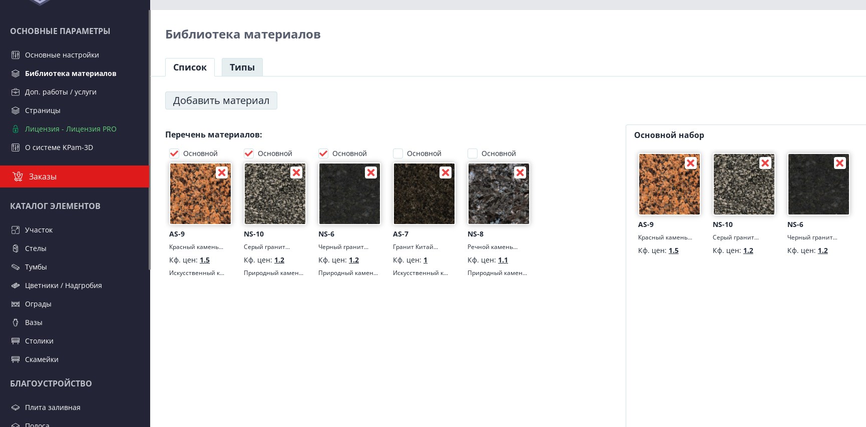Click the Столики table icon
Viewport: 866px width, 427px height.
(x=16, y=341)
